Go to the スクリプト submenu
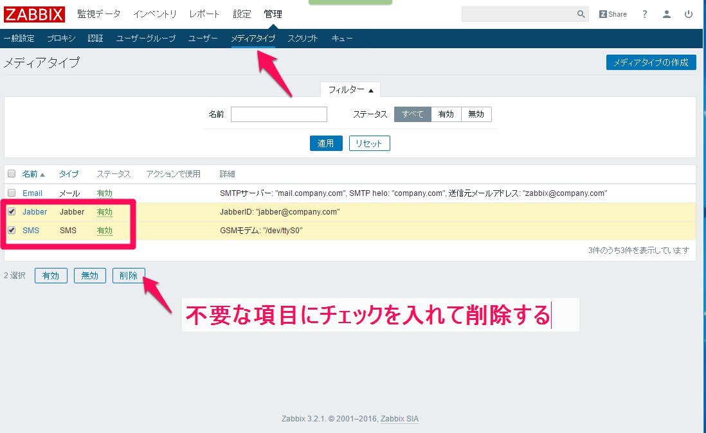Viewport: 706px width, 433px height. click(x=303, y=39)
